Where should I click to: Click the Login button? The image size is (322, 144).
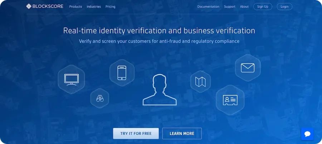point(284,6)
